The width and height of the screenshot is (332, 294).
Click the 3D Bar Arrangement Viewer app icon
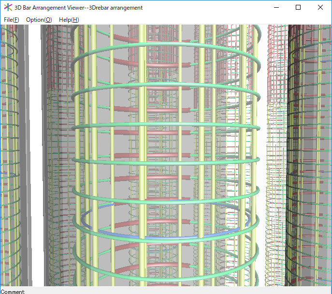(8, 8)
